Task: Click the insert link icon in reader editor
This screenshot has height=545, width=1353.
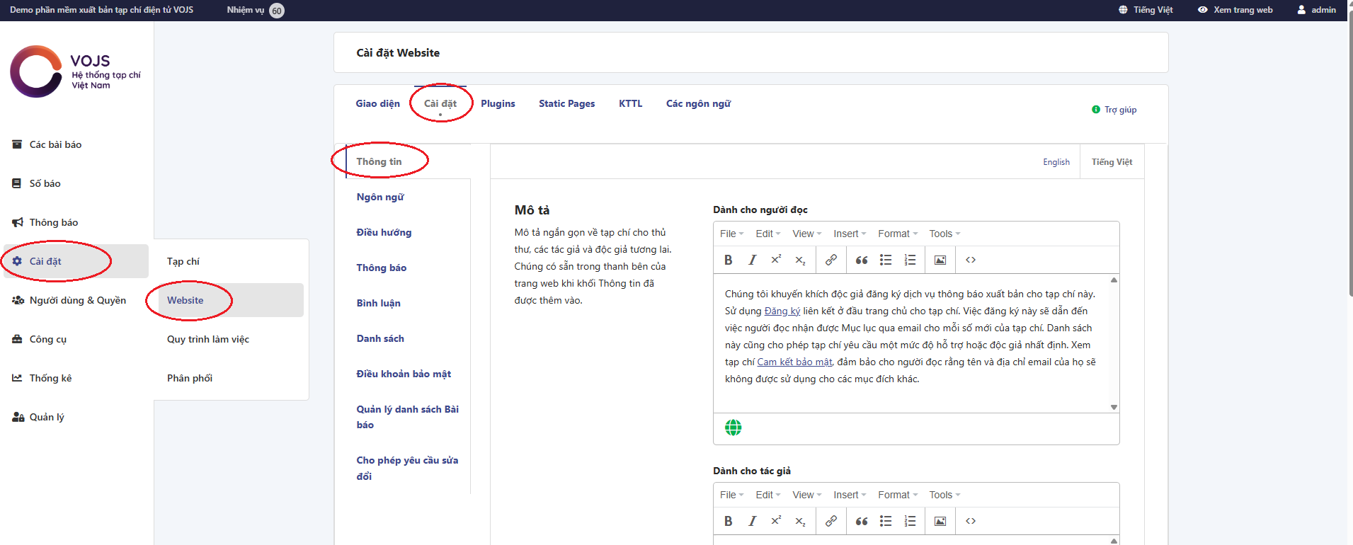Action: [x=831, y=260]
